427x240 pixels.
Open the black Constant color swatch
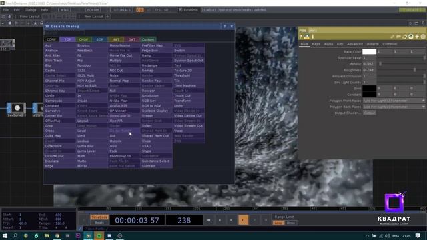[x=369, y=94]
